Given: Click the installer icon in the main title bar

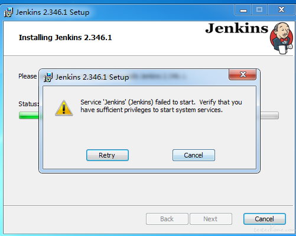Looking at the screenshot, I should tap(8, 12).
